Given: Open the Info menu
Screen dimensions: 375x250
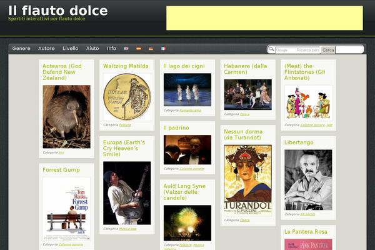Looking at the screenshot, I should pyautogui.click(x=111, y=48).
